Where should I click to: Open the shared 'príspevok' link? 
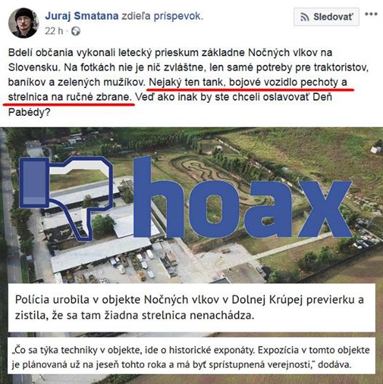(x=178, y=16)
